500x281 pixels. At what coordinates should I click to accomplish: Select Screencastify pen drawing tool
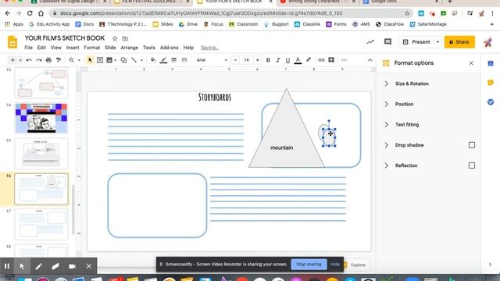coord(38,266)
